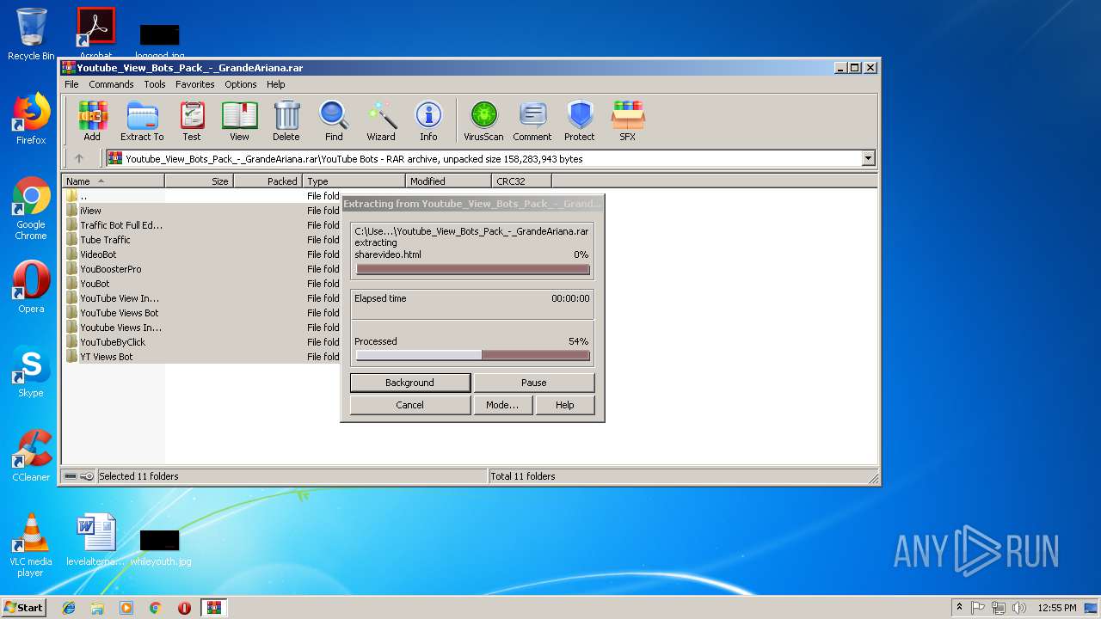This screenshot has width=1101, height=619.
Task: Select the YT Views Bot folder
Action: coord(106,357)
